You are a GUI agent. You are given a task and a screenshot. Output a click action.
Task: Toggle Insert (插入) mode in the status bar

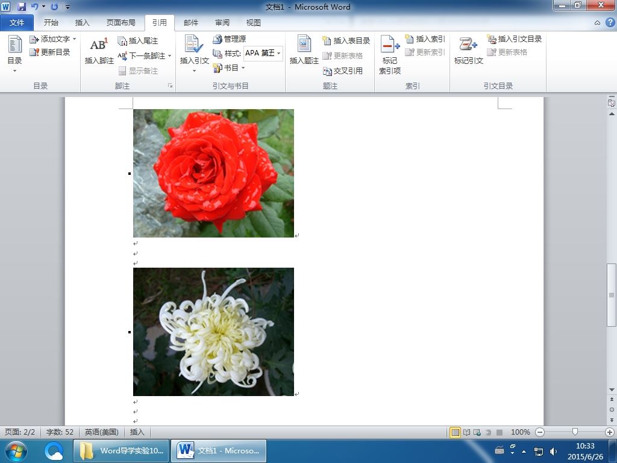coord(137,432)
